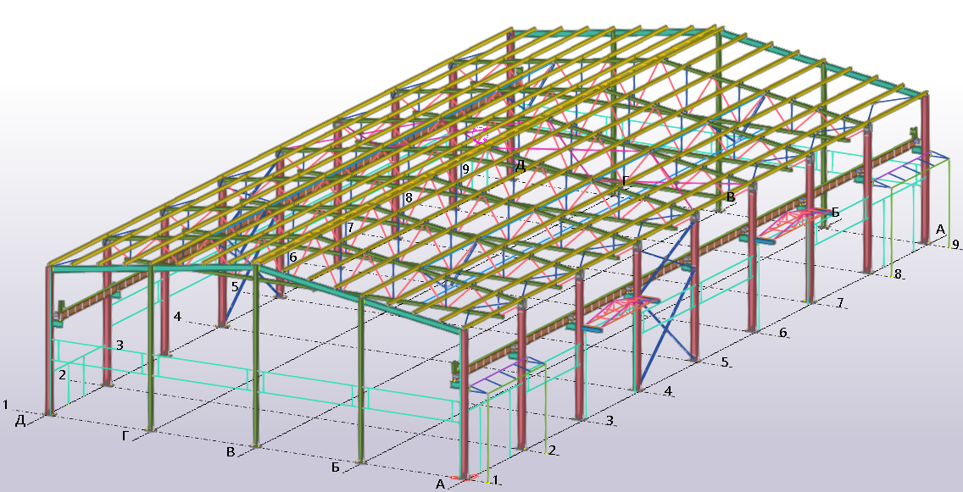Click grid label Д at the axis 1 end
This screenshot has width=963, height=492.
[x=19, y=420]
